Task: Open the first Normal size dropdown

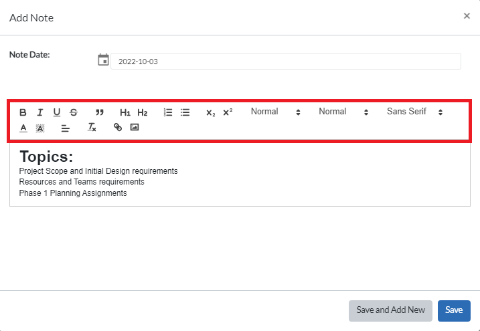Action: point(275,112)
